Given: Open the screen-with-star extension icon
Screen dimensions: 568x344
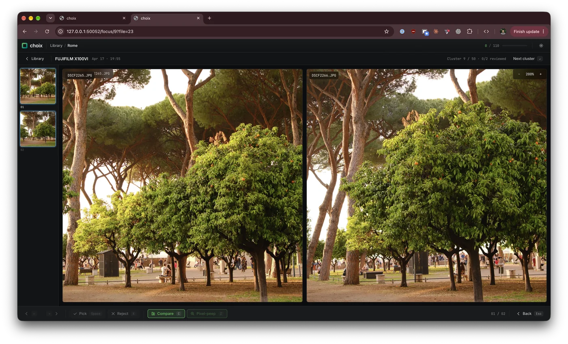Looking at the screenshot, I should [425, 32].
